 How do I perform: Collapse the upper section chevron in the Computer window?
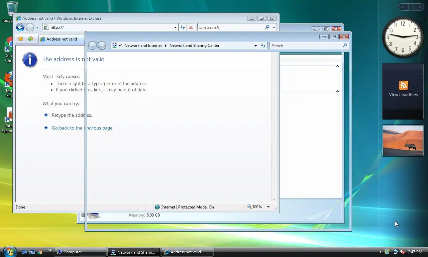[337, 66]
